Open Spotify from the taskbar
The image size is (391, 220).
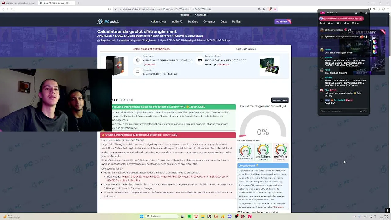tap(189, 217)
